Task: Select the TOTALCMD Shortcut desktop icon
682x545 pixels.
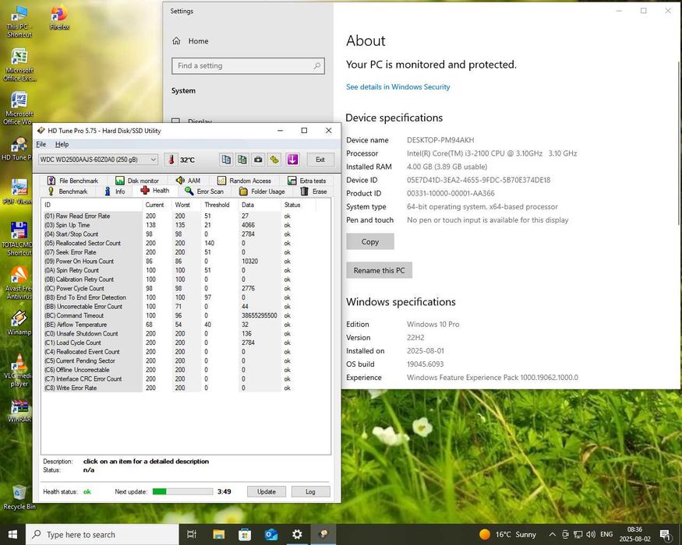Action: click(17, 239)
